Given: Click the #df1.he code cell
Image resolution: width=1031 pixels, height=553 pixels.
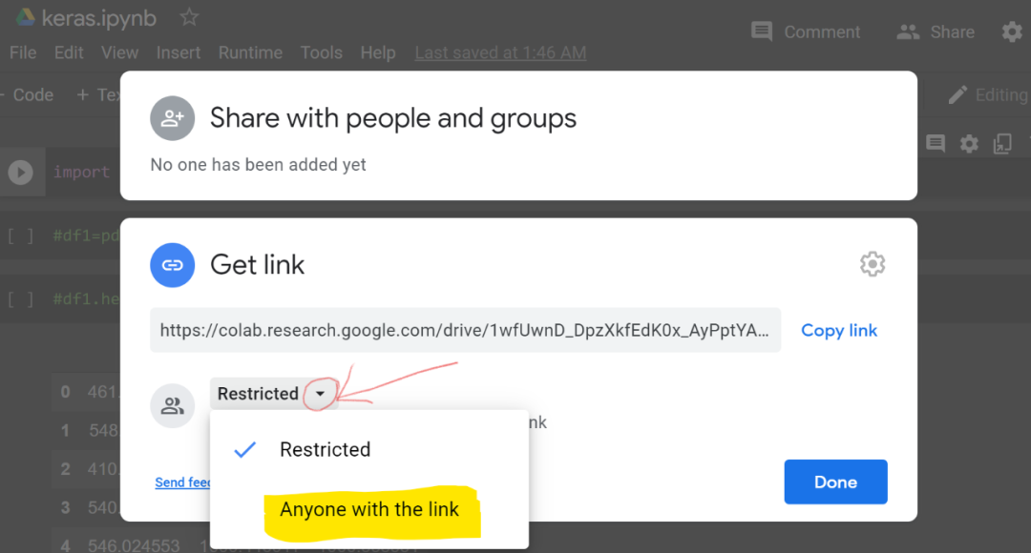Looking at the screenshot, I should [86, 299].
